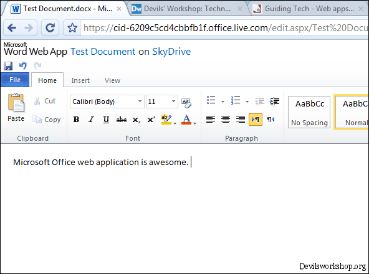Increase paragraph indent
Screen dimensions: 369x274
click(x=274, y=102)
